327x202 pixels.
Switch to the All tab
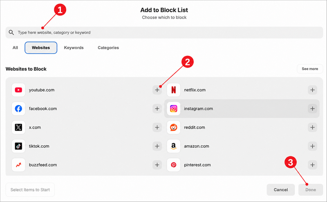(x=15, y=48)
